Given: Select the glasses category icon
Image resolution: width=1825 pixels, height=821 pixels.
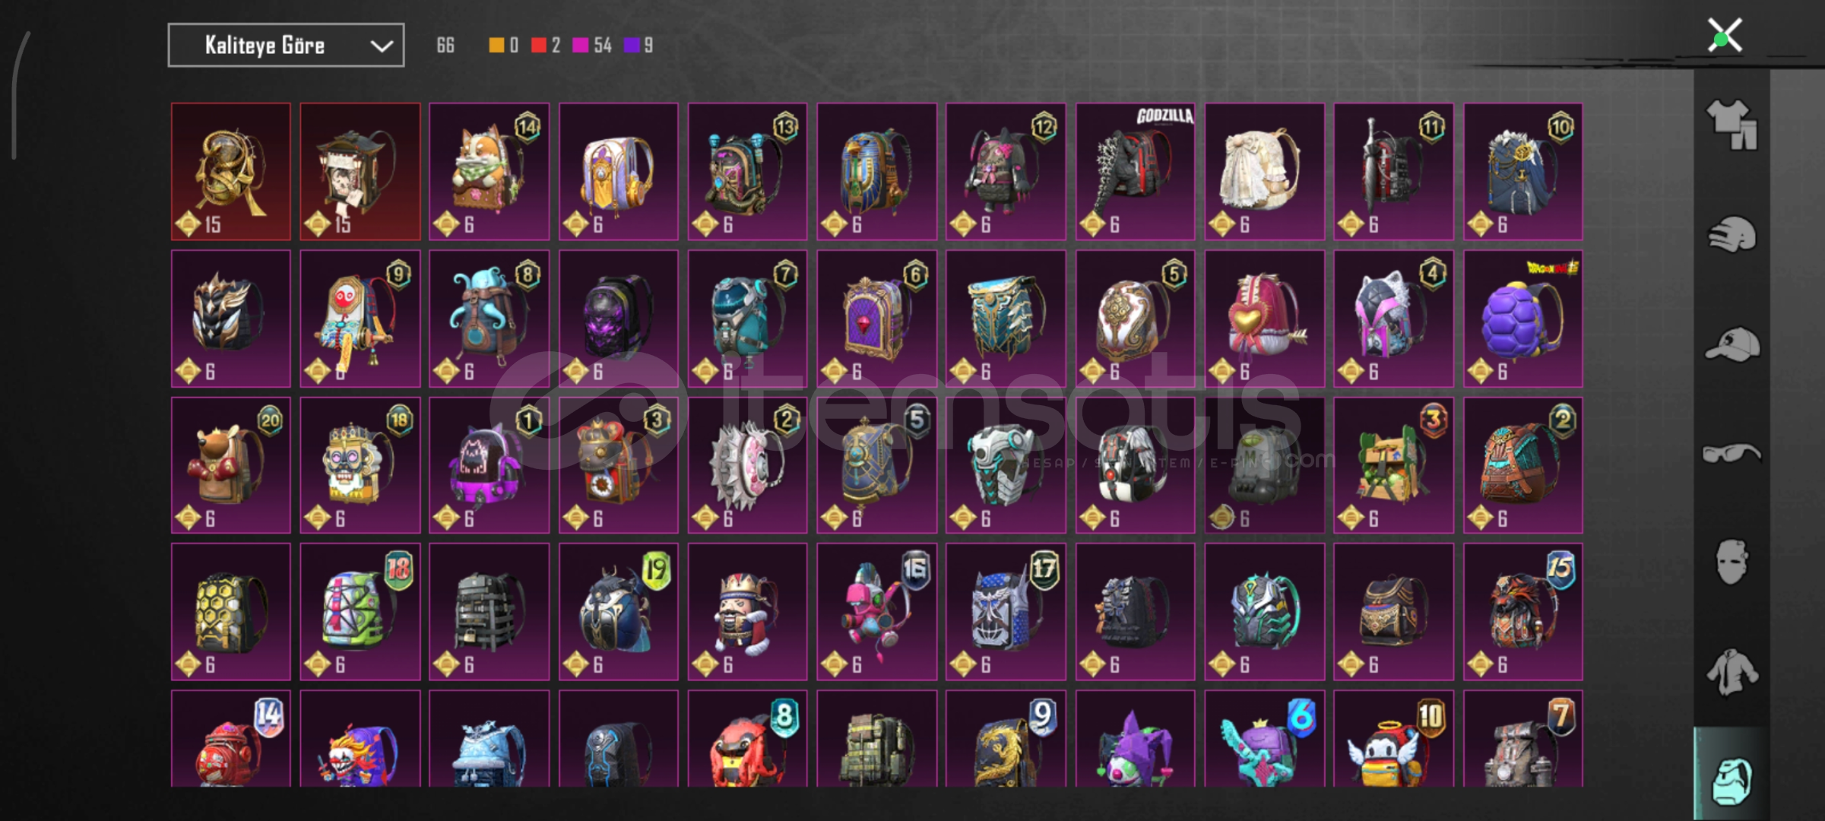Looking at the screenshot, I should [1732, 454].
